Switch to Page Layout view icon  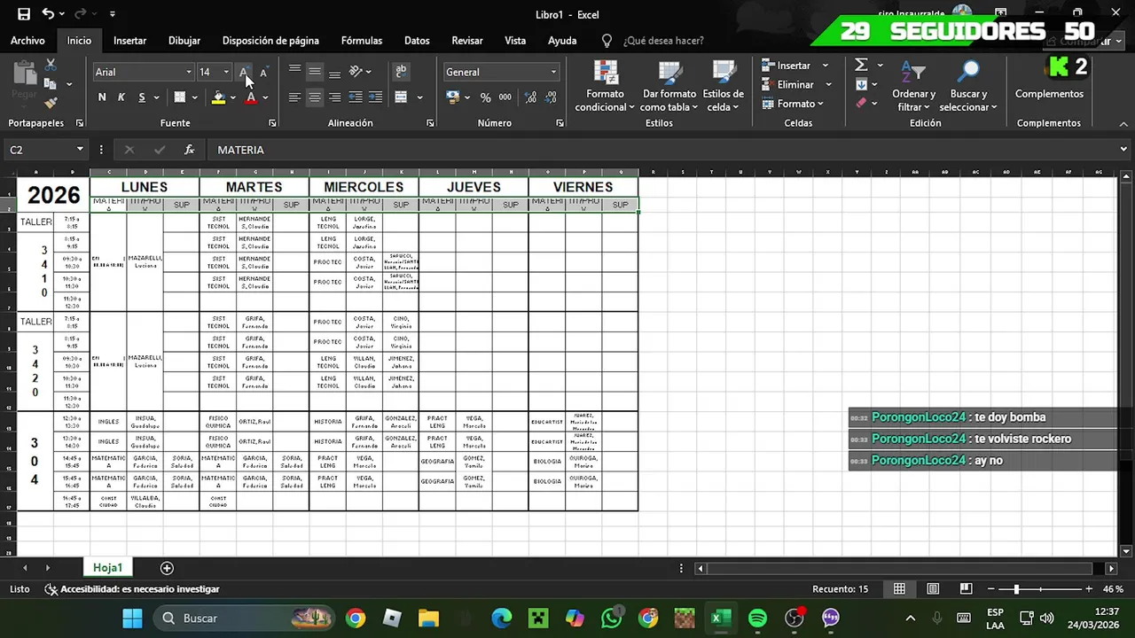(x=933, y=589)
